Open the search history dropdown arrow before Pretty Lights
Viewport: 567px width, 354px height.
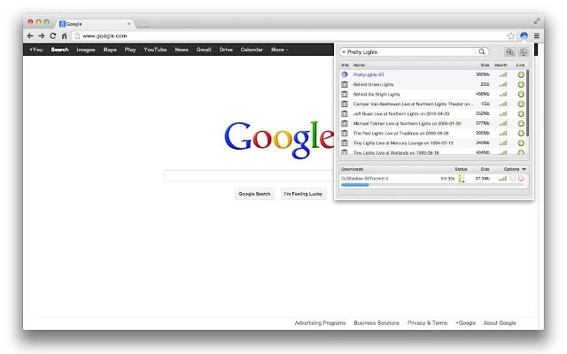[344, 52]
